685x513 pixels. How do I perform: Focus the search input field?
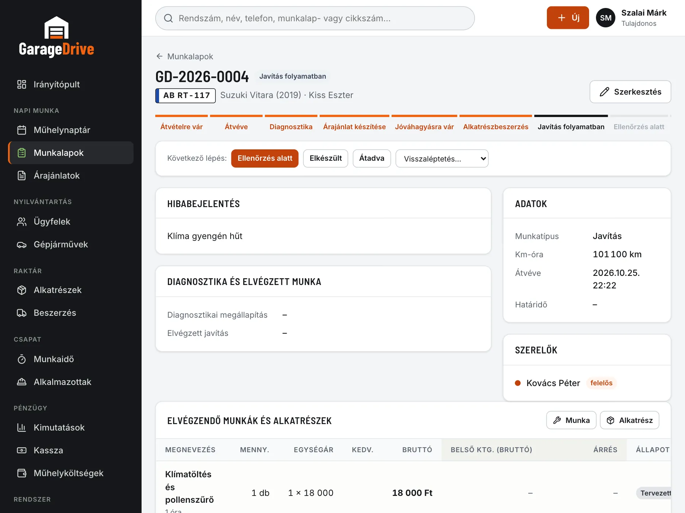pyautogui.click(x=315, y=18)
